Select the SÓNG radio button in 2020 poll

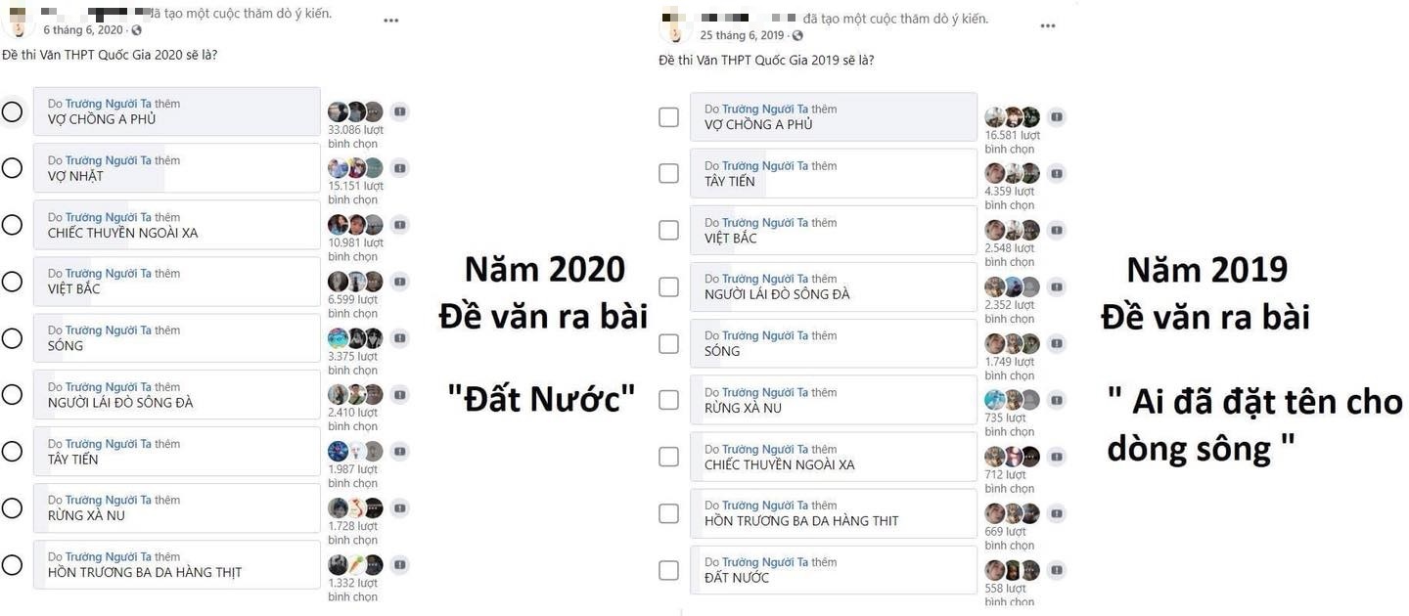pos(12,338)
